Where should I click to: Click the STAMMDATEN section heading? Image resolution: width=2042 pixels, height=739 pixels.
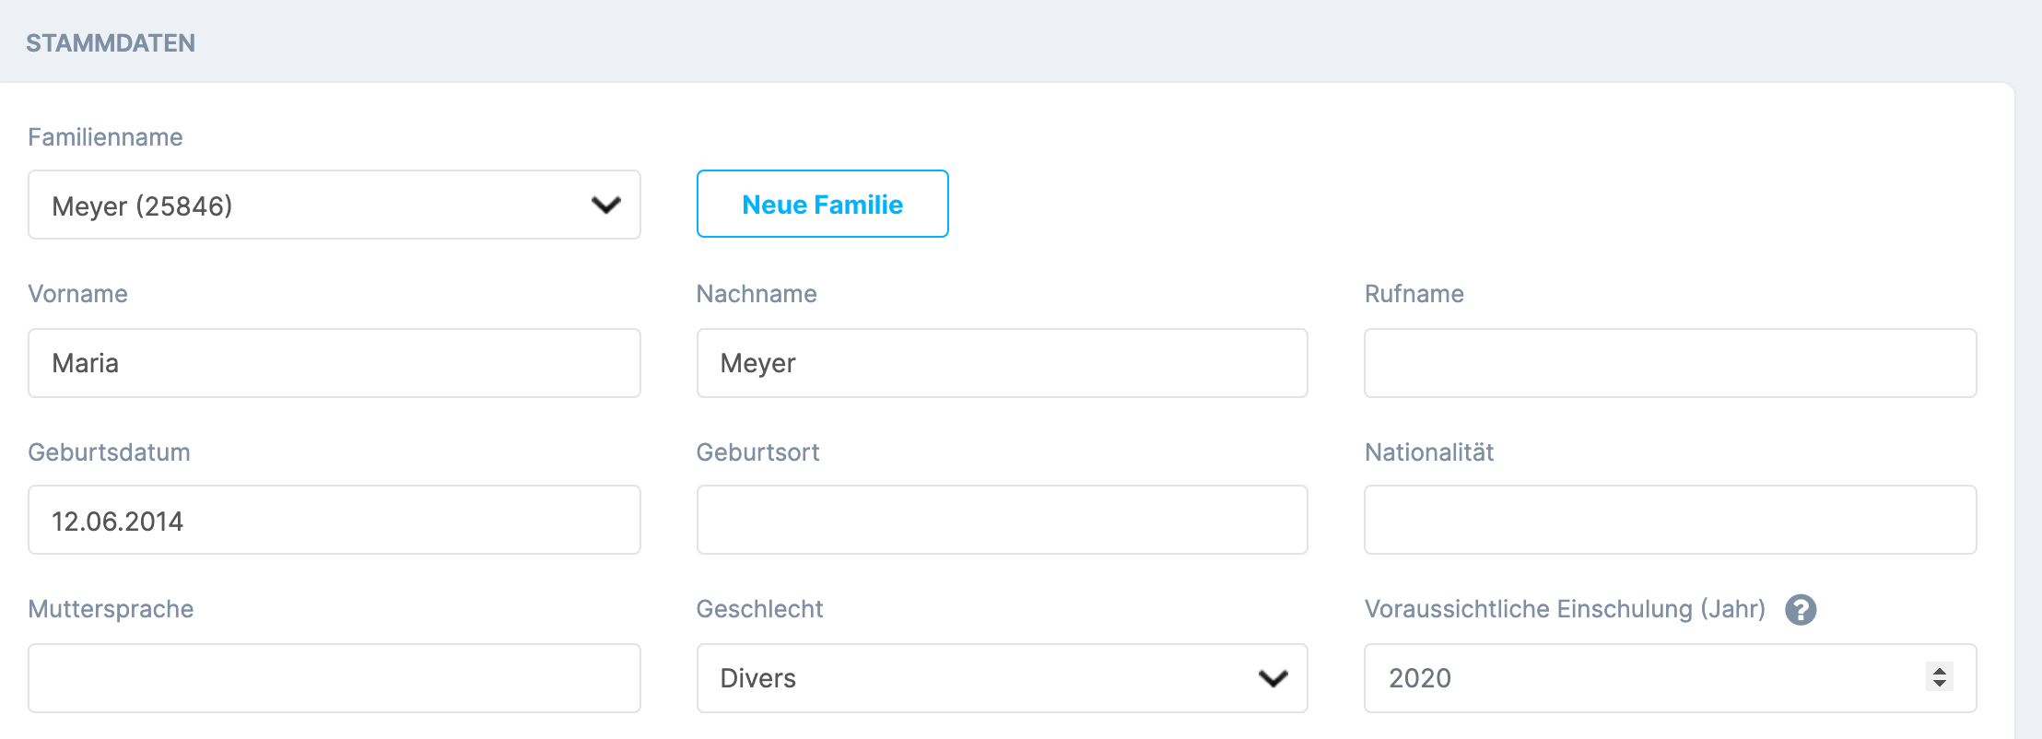111,43
